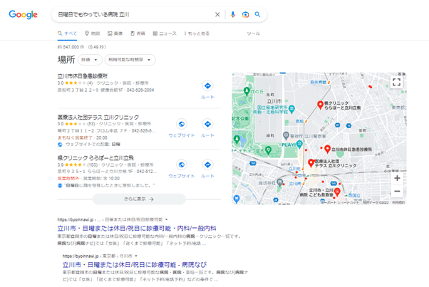
Task: Zoom in on the map
Action: pos(397,178)
